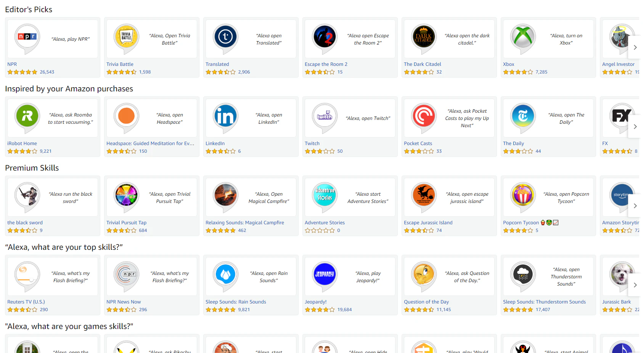Show more Inspired by your Amazon purchases skills

[635, 126]
